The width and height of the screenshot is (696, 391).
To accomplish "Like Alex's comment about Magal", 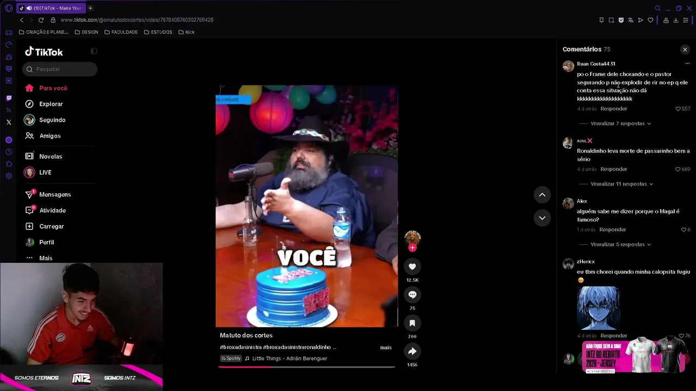I will 683,230.
